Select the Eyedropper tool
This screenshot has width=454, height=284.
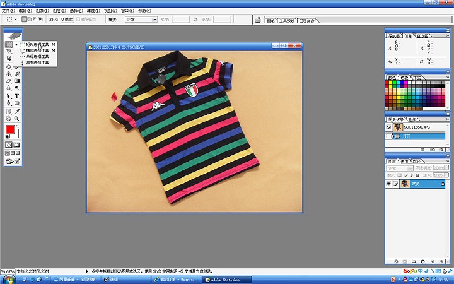point(17,111)
